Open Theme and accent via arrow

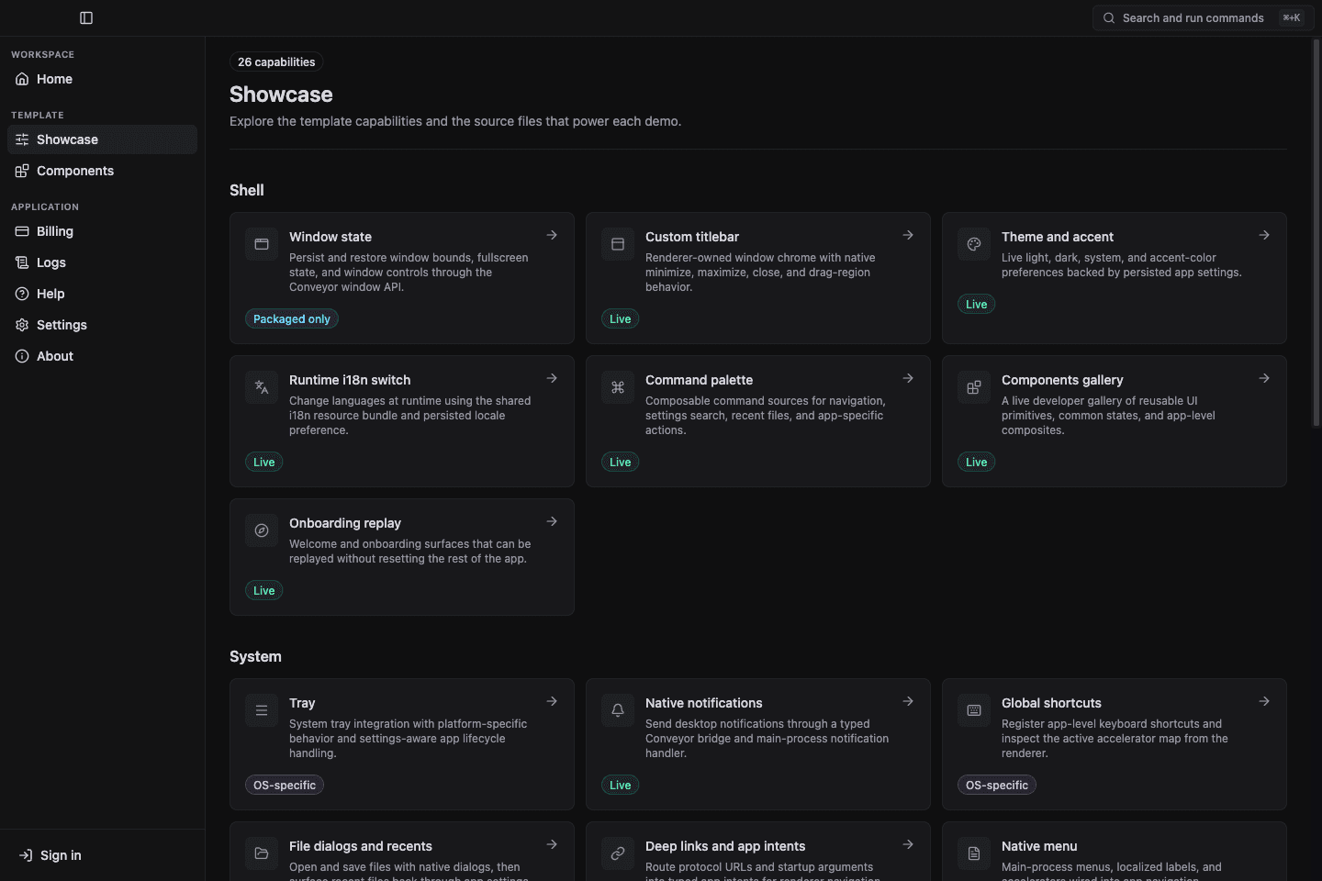coord(1264,235)
